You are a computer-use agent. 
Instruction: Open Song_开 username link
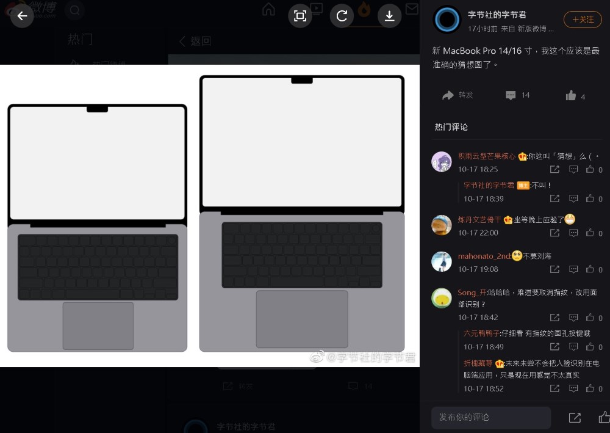pyautogui.click(x=472, y=293)
